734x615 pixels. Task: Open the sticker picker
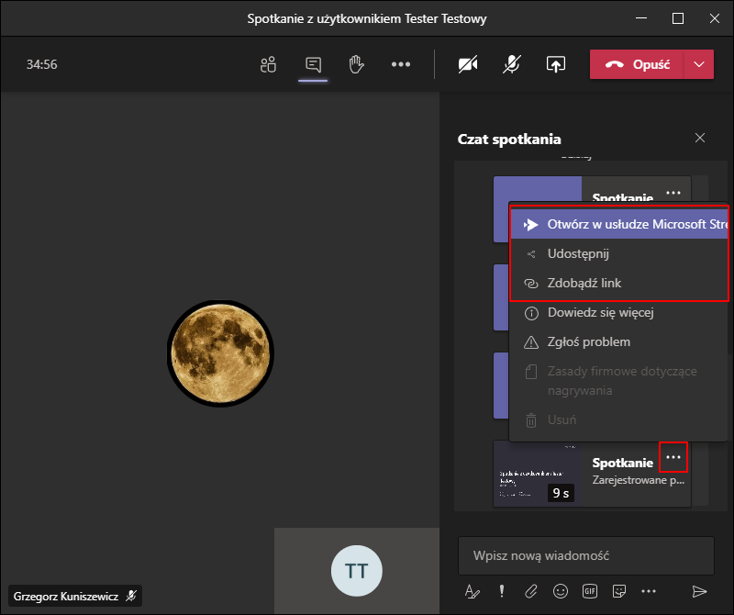[x=619, y=591]
